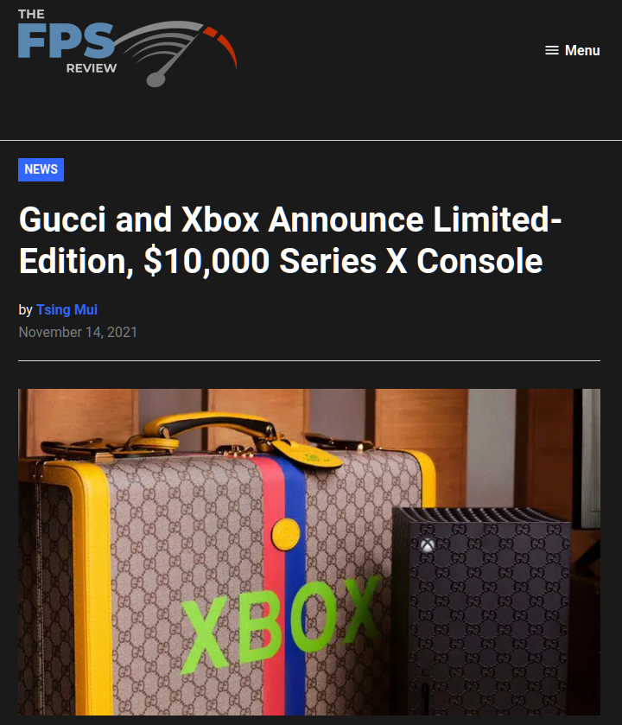Click the Gucci and Xbox article headline

click(290, 240)
